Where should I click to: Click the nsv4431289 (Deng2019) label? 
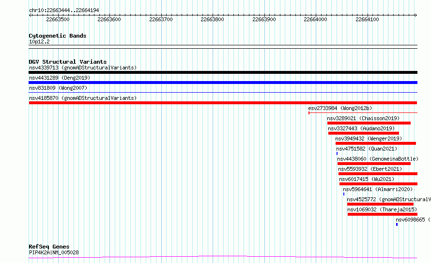tap(60, 78)
